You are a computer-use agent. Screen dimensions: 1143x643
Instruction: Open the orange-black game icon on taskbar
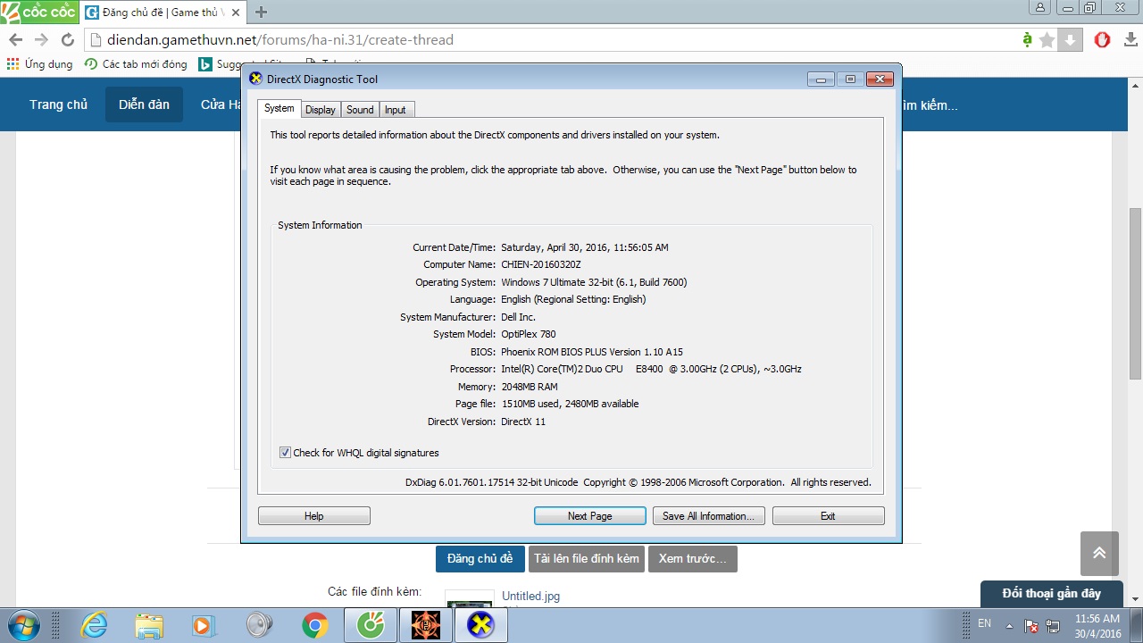tap(426, 625)
